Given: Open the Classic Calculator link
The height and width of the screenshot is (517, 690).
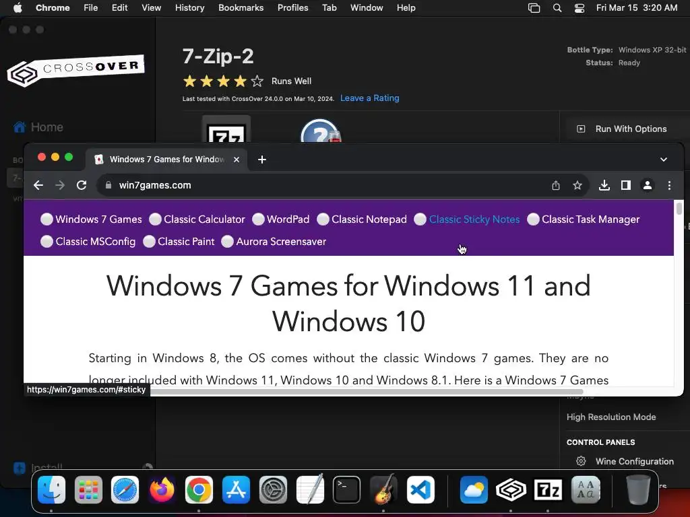Looking at the screenshot, I should [204, 219].
